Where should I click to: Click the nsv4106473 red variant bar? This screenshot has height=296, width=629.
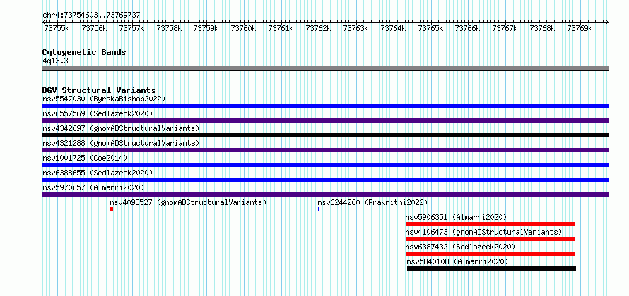[x=490, y=239]
